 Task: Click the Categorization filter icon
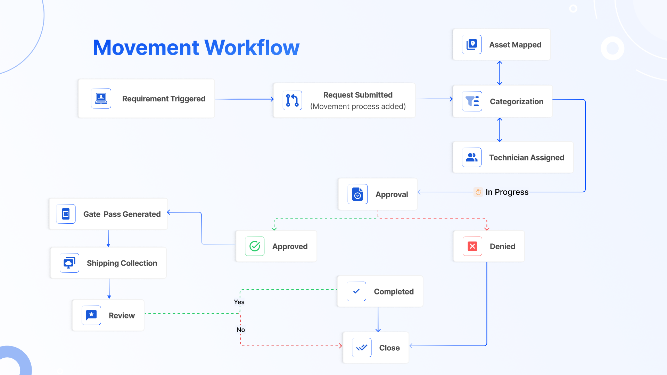point(472,101)
